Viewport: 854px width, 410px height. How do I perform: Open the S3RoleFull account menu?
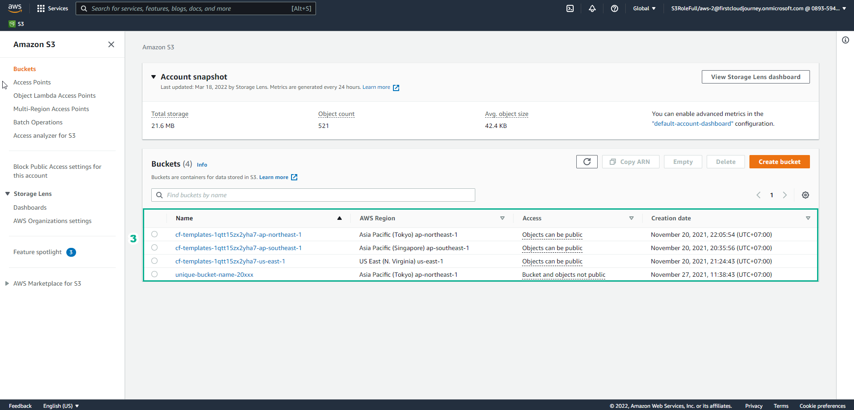759,8
